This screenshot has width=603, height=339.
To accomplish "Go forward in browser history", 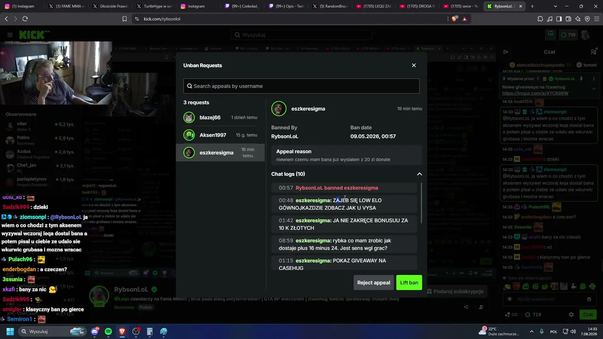I will pos(15,19).
